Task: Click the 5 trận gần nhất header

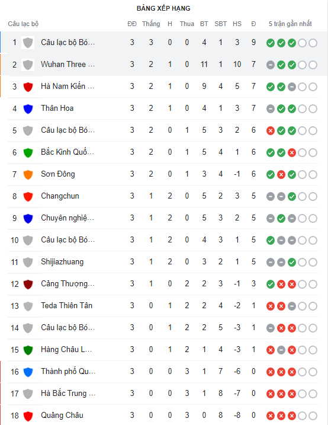Action: (290, 24)
